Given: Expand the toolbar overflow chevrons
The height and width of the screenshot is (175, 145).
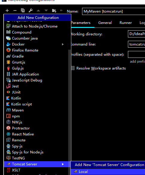Looking at the screenshot, I should [x=61, y=10].
